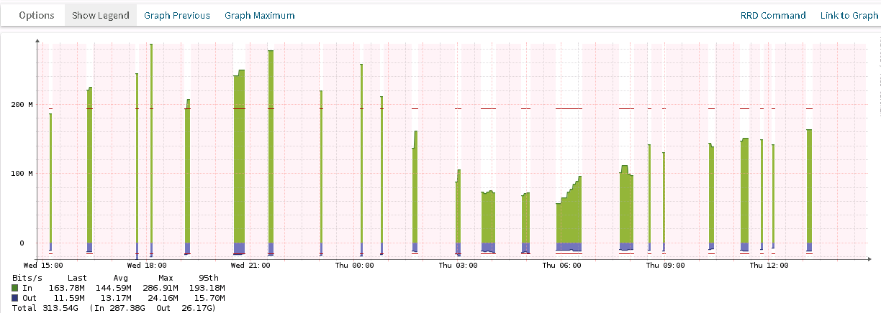Click the Thu 00:00 axis label
The height and width of the screenshot is (313, 881).
click(x=354, y=266)
